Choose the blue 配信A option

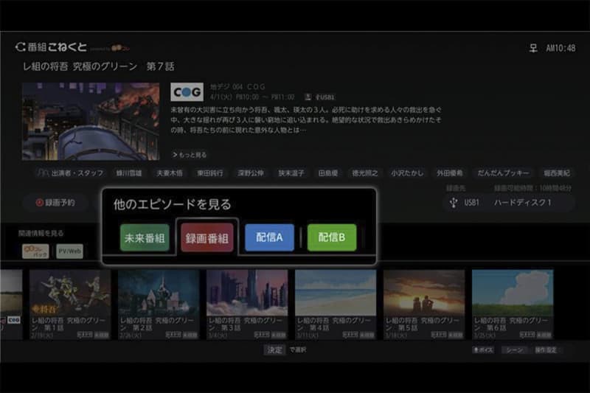269,238
